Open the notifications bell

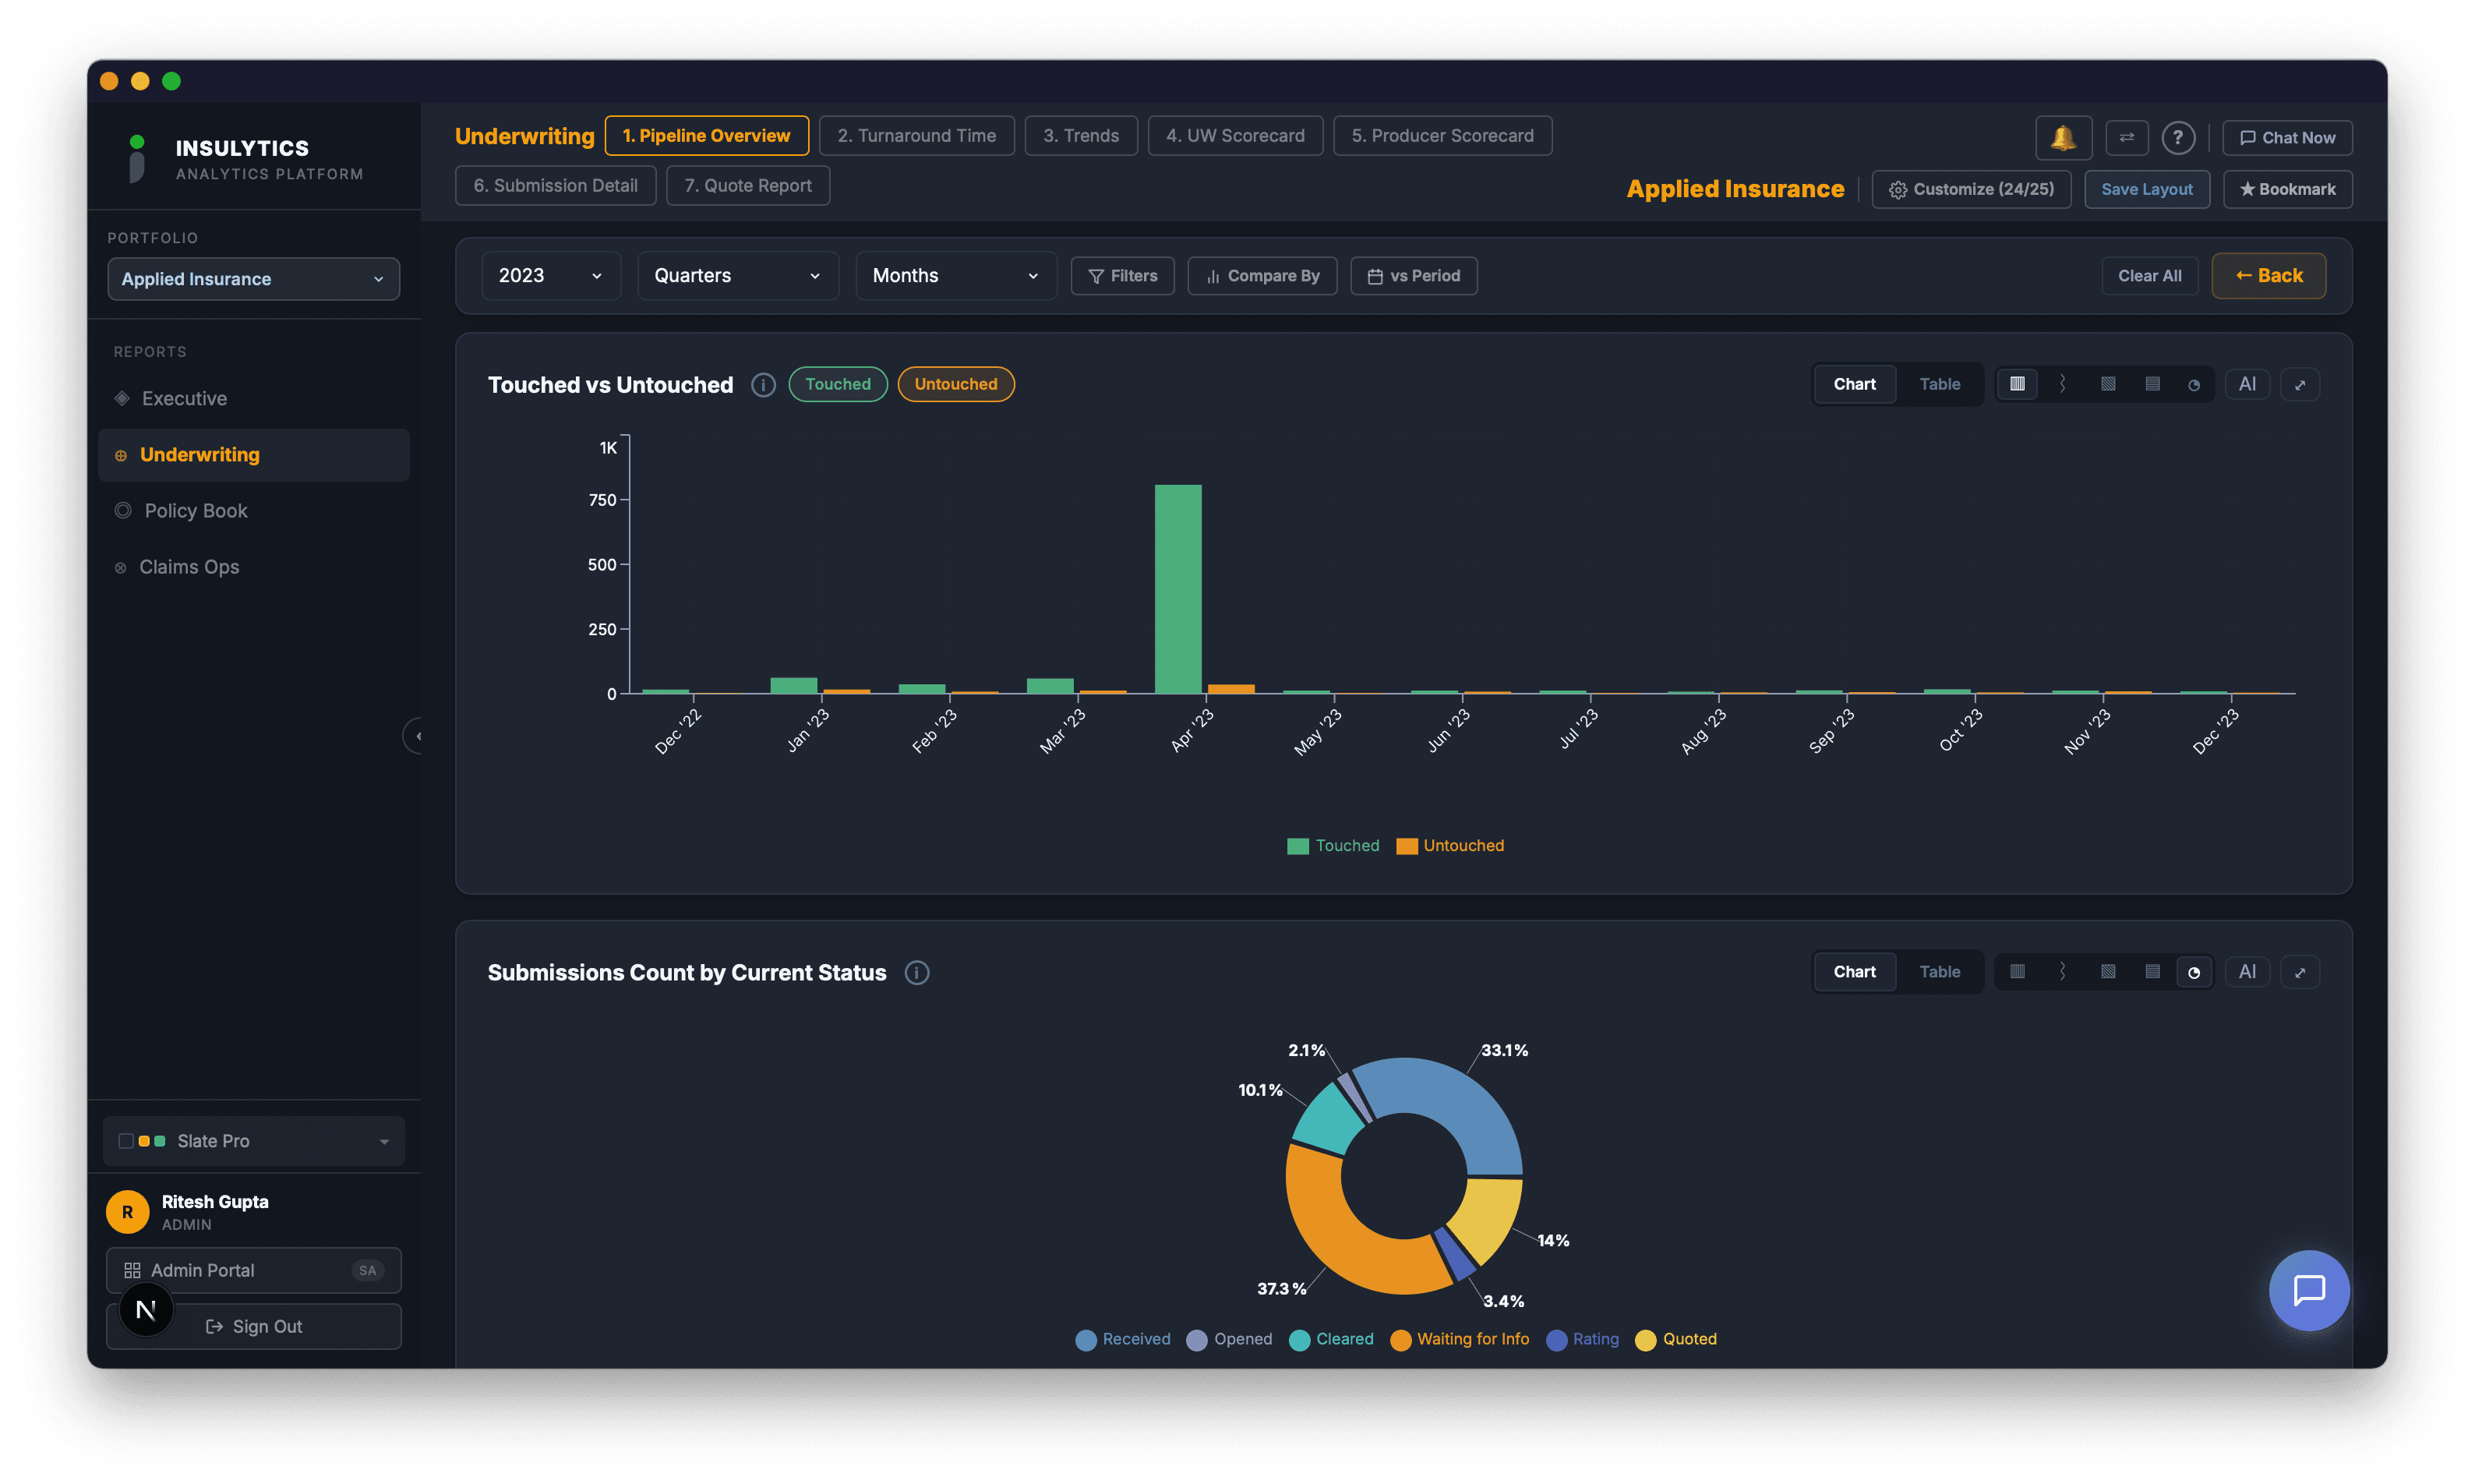tap(2064, 137)
